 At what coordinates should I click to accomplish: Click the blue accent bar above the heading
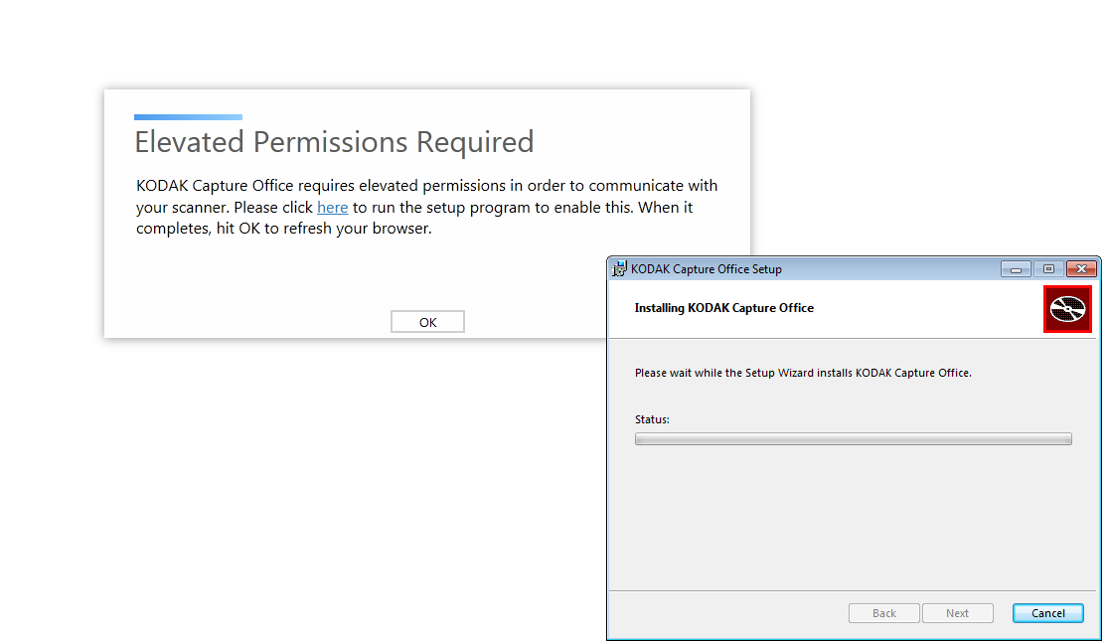point(188,117)
